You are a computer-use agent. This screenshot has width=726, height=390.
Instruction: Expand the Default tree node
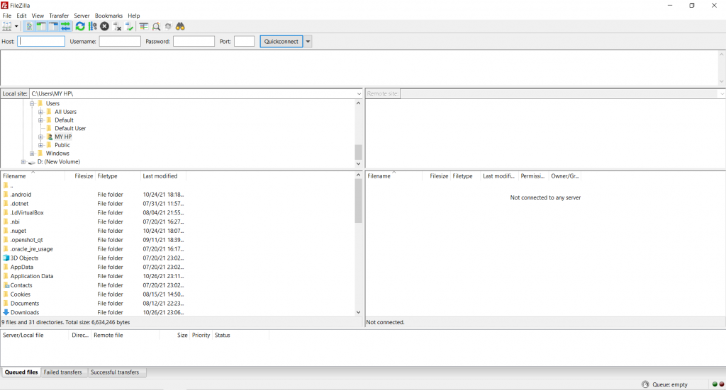pos(40,120)
